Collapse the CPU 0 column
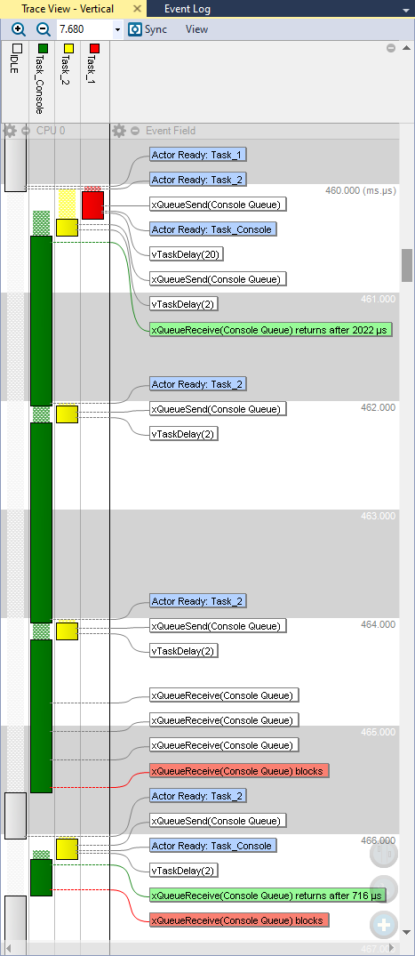Image resolution: width=415 pixels, height=956 pixels. point(26,131)
